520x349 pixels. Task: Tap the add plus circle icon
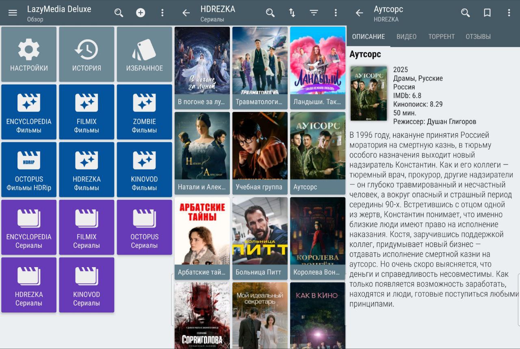[x=141, y=13]
